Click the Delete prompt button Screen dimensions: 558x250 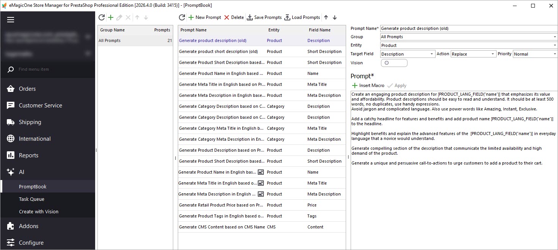tap(234, 17)
